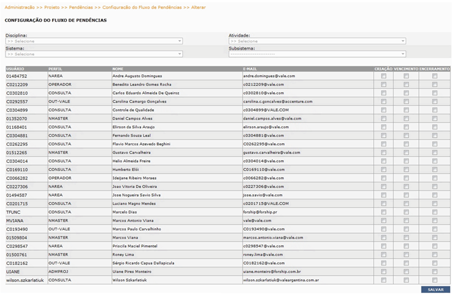The width and height of the screenshot is (454, 295).
Task: Open the Subsistema dropdown
Action: coord(317,54)
